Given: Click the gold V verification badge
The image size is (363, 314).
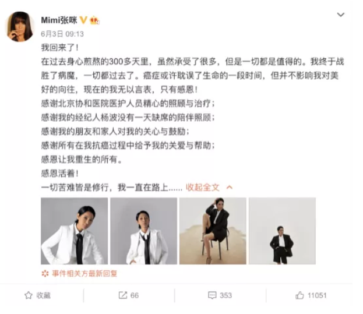Looking at the screenshot, I should pyautogui.click(x=83, y=20).
